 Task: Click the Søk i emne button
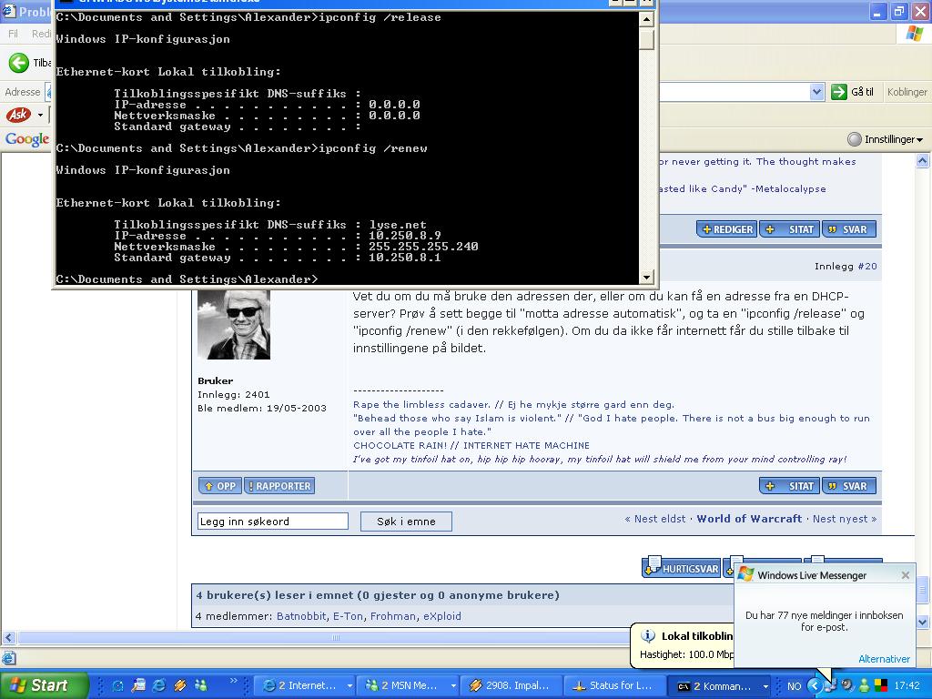click(x=406, y=522)
